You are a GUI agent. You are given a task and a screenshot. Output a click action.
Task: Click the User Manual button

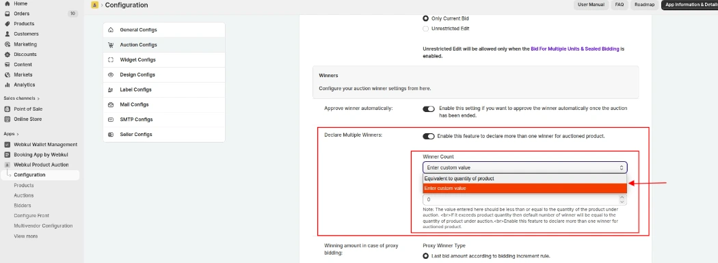pyautogui.click(x=591, y=5)
